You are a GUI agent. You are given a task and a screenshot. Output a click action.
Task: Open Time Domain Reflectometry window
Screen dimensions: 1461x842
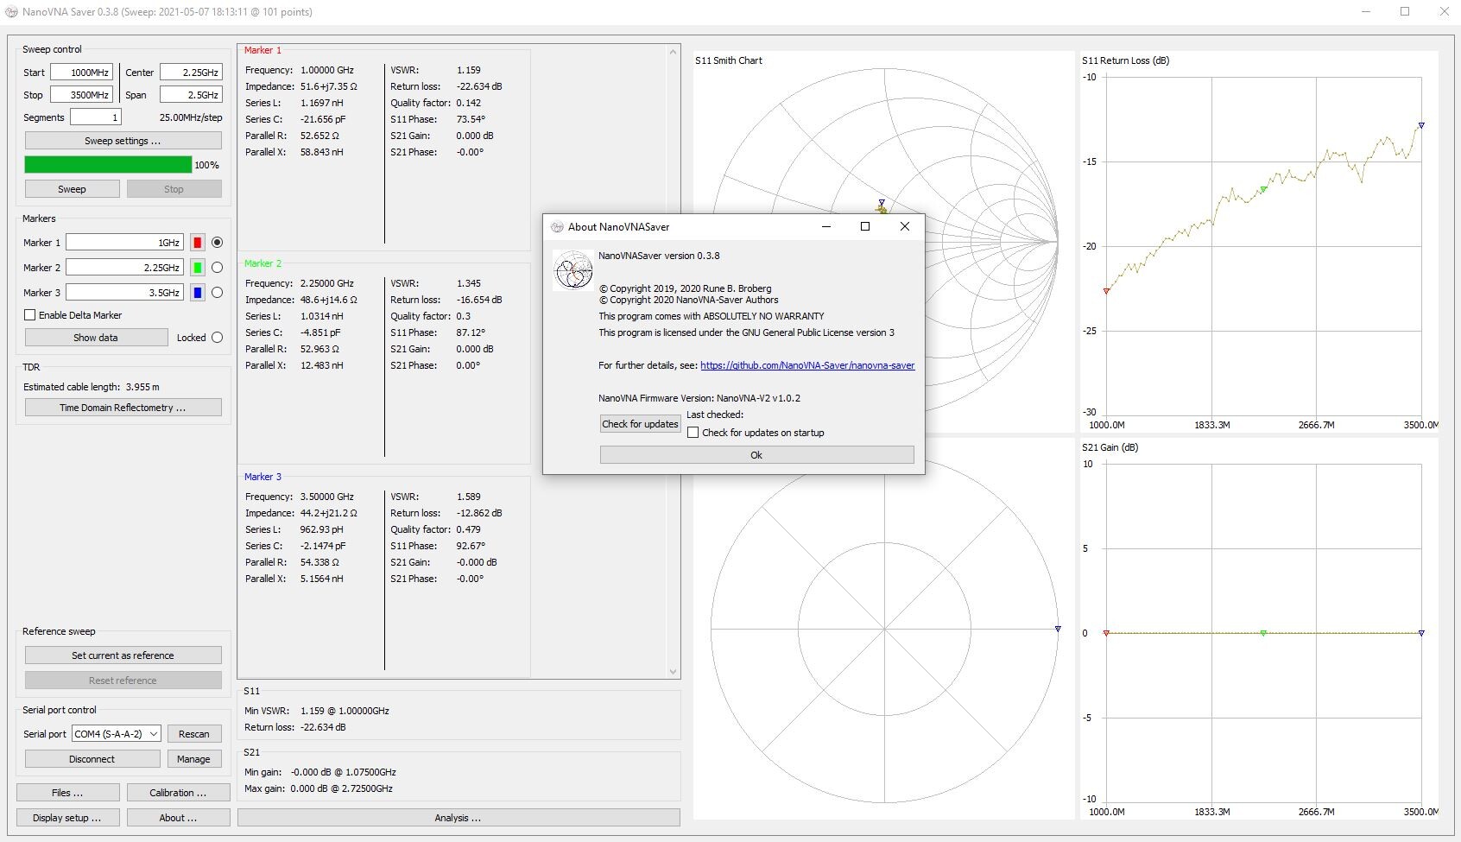[123, 408]
